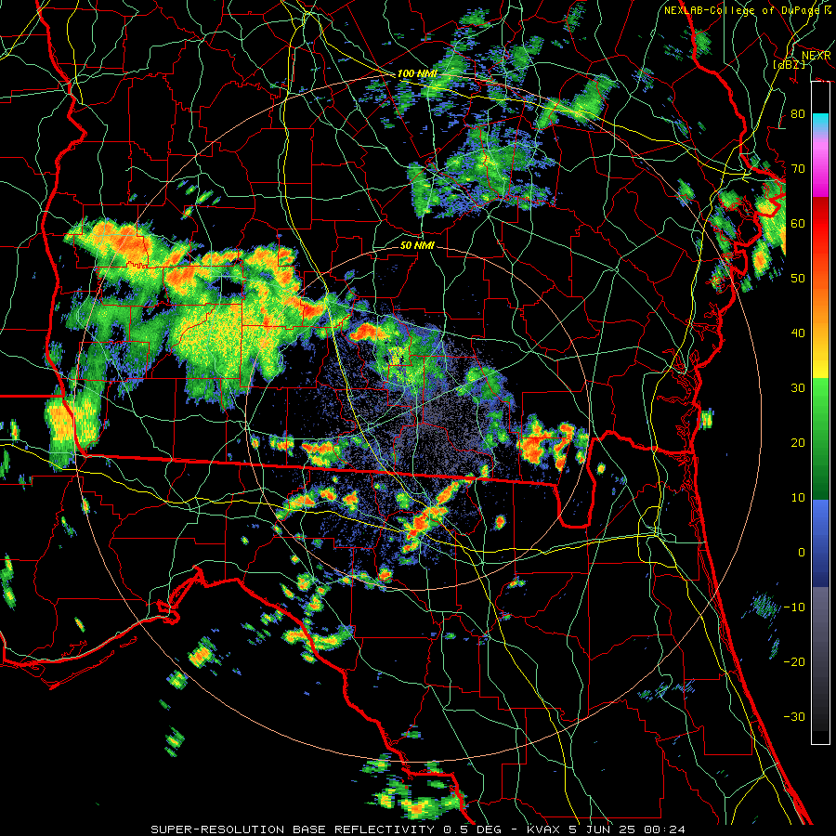Click the SUPER-RESOLUTION BASE REFLECTIVITY caption text

pos(293,829)
